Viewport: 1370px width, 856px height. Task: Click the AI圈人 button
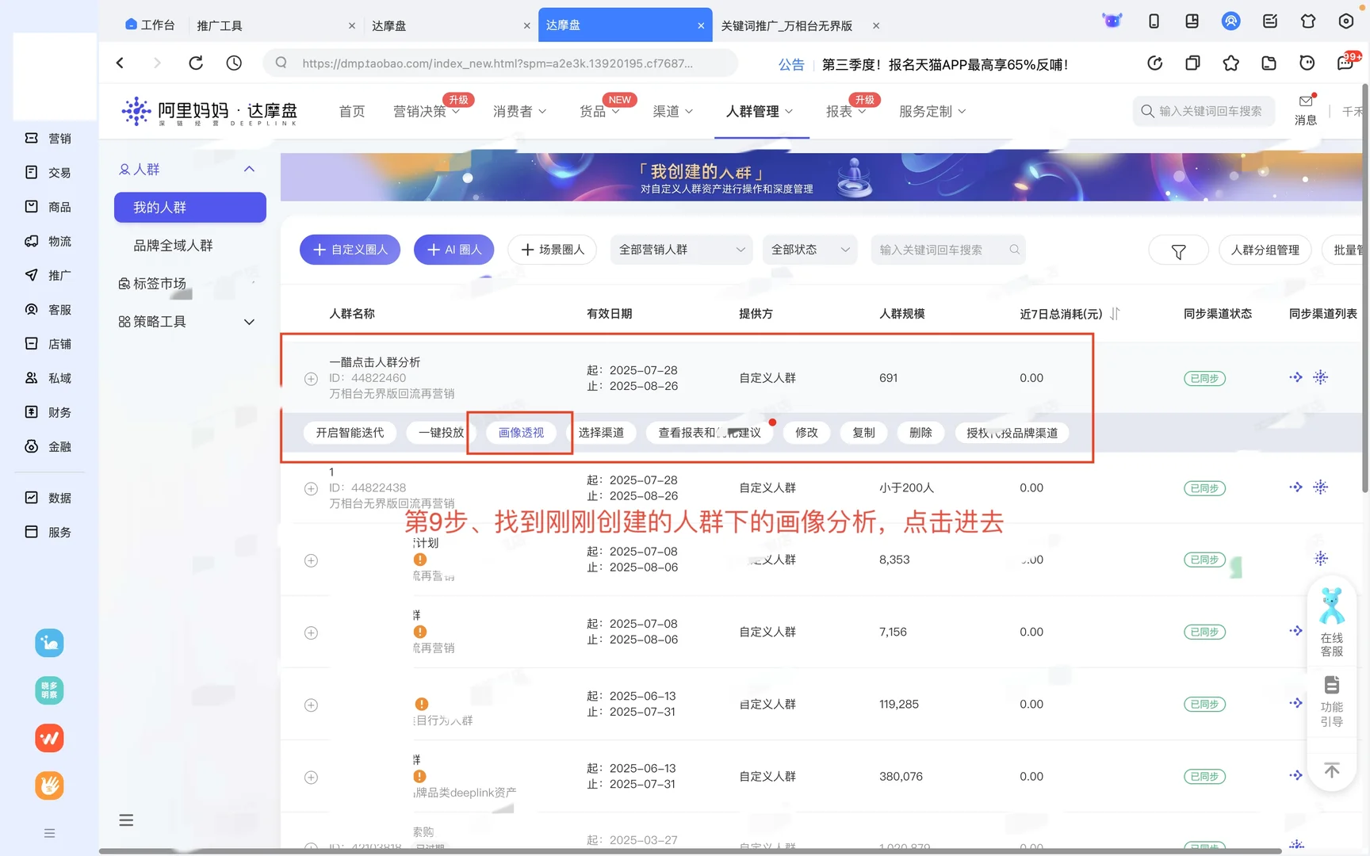tap(453, 249)
